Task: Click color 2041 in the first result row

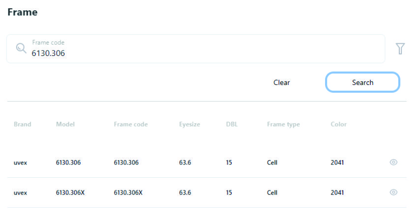Action: pyautogui.click(x=337, y=162)
